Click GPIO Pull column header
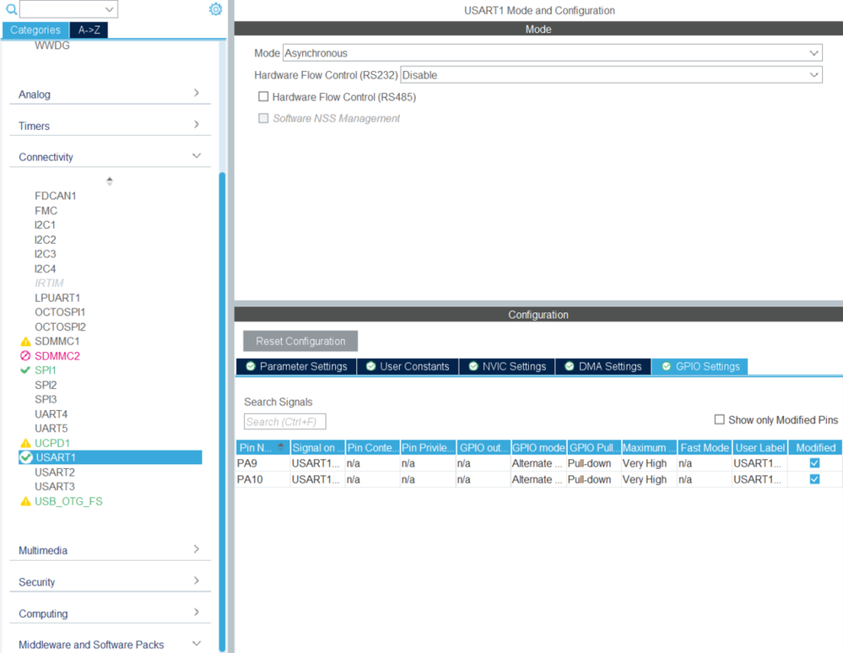This screenshot has height=653, width=843. tap(593, 448)
